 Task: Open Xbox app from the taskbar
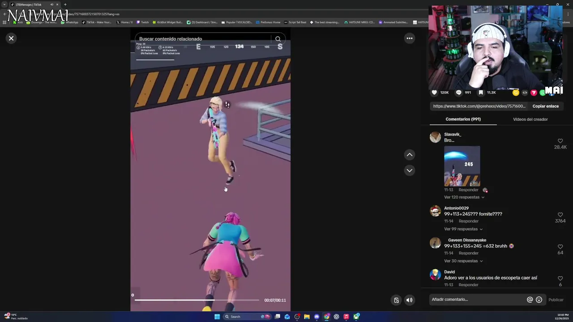coord(356,317)
